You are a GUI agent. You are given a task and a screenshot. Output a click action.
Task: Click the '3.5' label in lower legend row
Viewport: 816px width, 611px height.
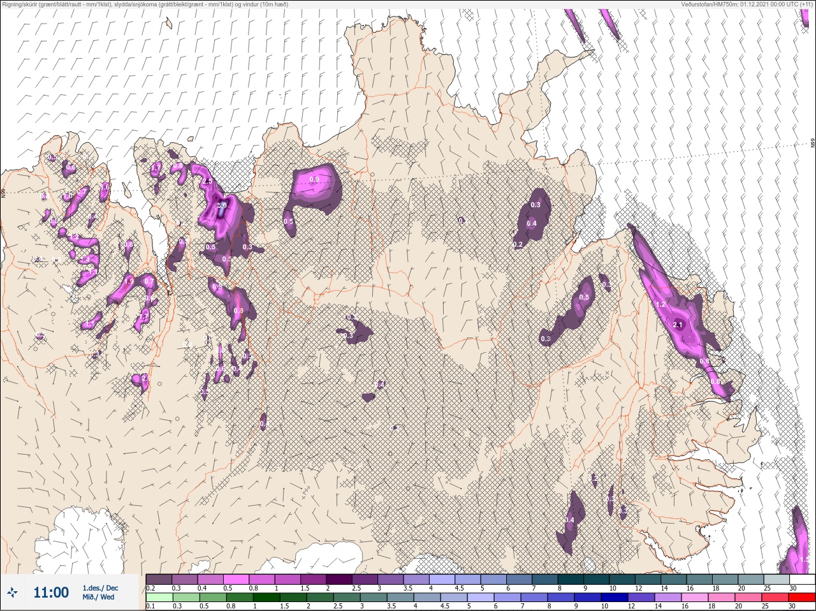click(x=391, y=607)
